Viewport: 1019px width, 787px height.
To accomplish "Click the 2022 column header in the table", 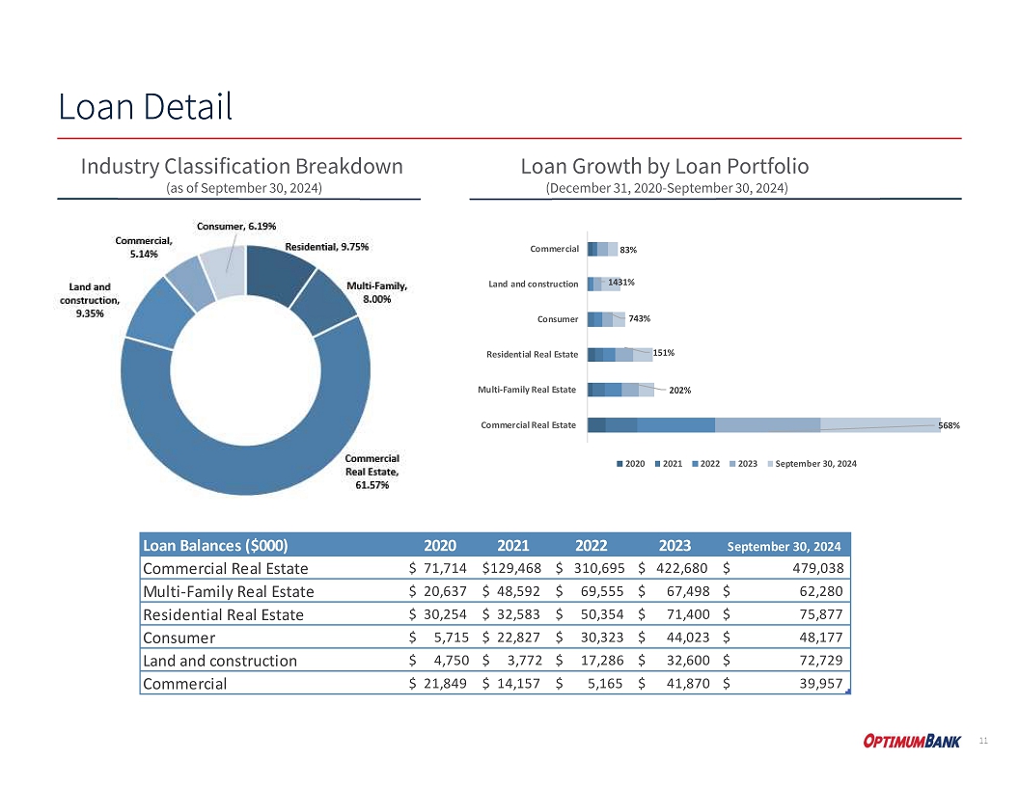I will click(x=590, y=543).
